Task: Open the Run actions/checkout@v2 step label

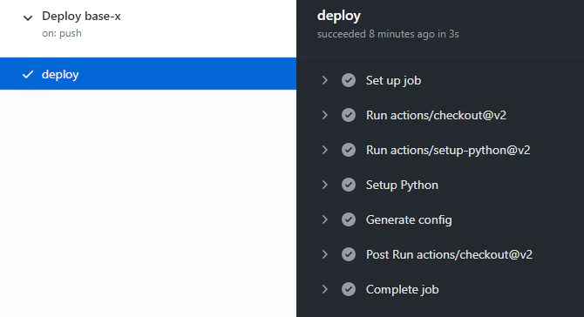Action: [x=436, y=115]
